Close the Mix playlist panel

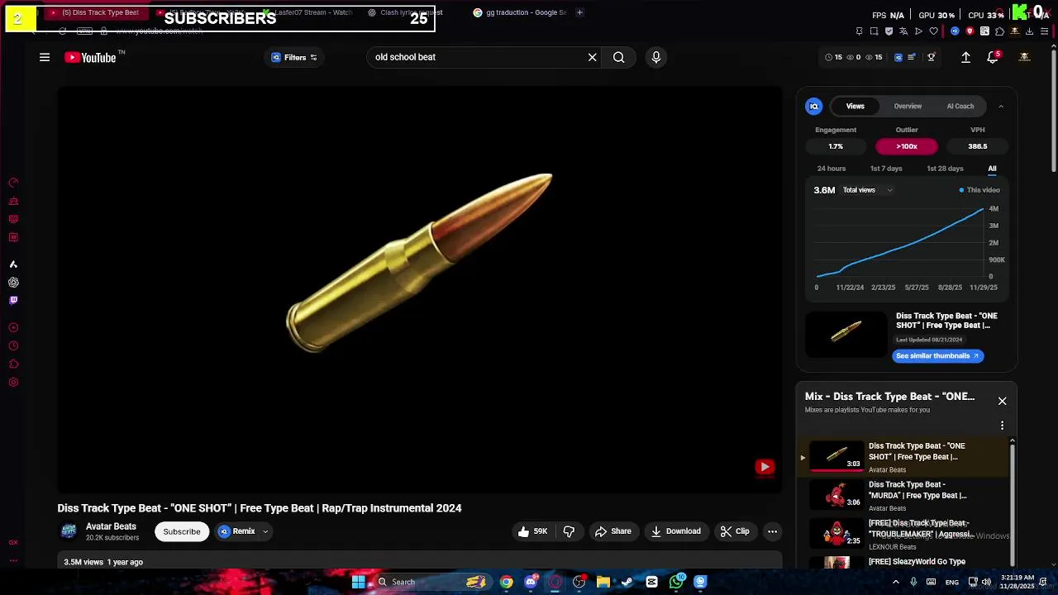1002,401
